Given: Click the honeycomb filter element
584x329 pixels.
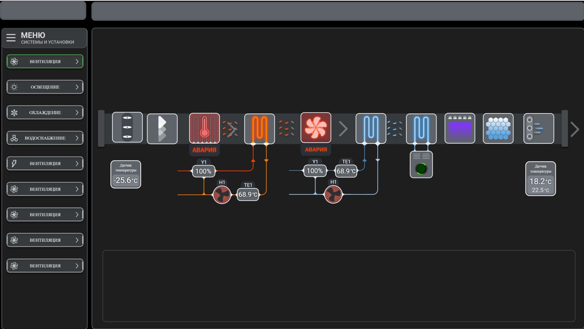Looking at the screenshot, I should tap(498, 128).
